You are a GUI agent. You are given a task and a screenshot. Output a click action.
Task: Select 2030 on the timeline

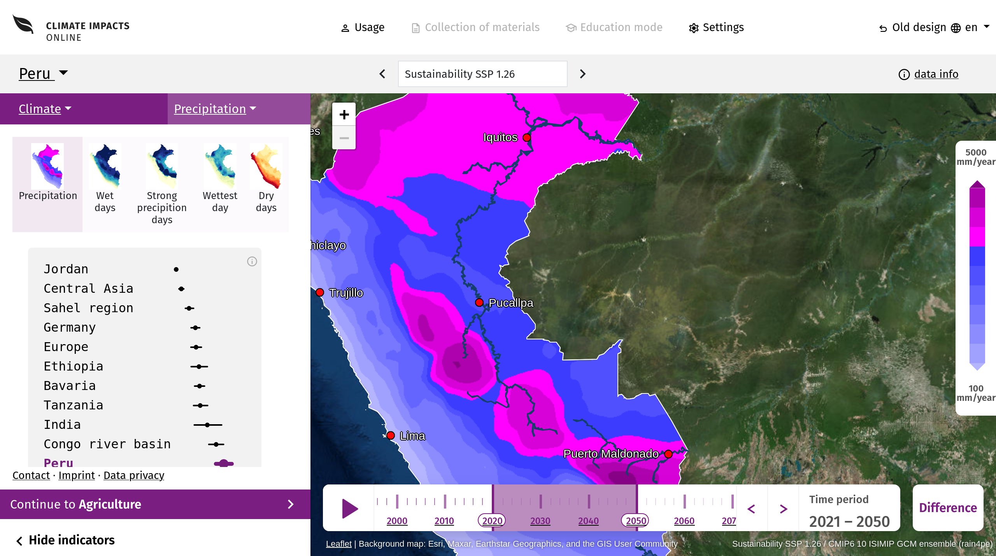tap(540, 521)
